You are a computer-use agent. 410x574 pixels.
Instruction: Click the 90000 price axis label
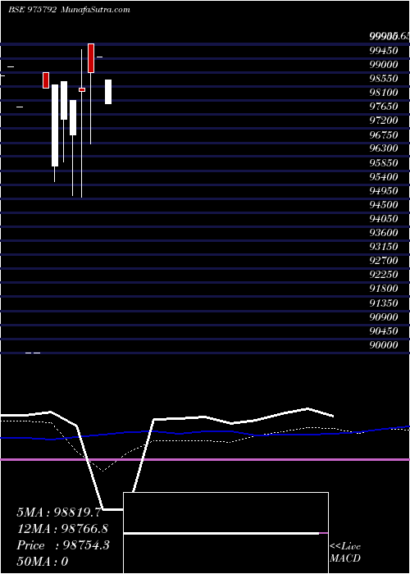pyautogui.click(x=384, y=345)
